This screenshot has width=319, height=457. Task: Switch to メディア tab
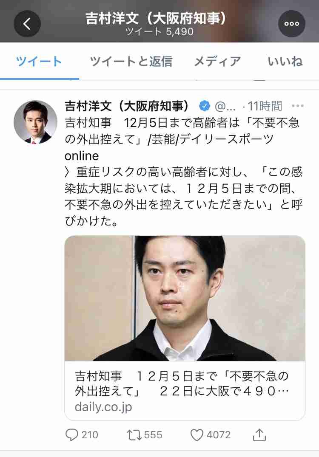(217, 61)
